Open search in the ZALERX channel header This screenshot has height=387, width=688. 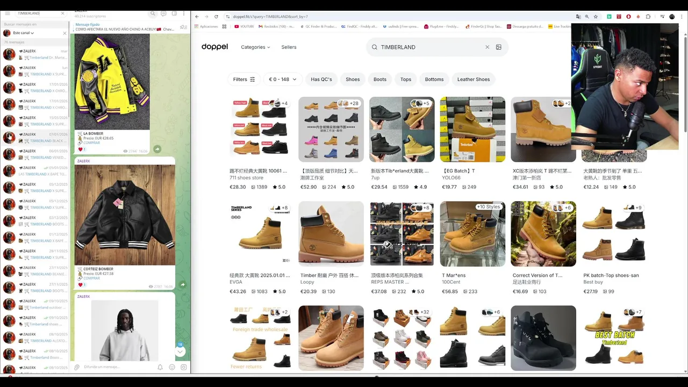pos(153,13)
